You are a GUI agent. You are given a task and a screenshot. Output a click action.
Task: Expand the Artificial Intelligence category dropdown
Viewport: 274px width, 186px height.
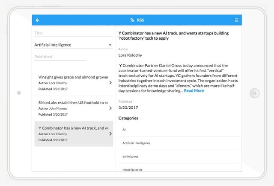click(74, 45)
